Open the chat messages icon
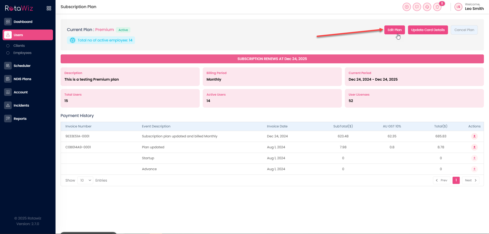The image size is (489, 234). pos(417,7)
